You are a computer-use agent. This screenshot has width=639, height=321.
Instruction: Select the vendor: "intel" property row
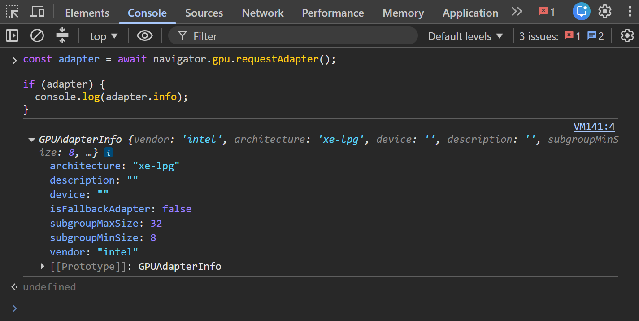[94, 252]
